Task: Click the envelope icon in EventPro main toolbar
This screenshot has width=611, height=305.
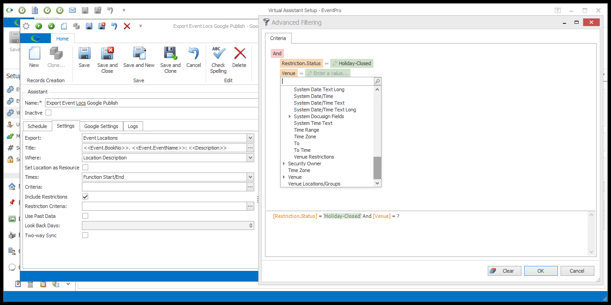Action: pos(72,10)
